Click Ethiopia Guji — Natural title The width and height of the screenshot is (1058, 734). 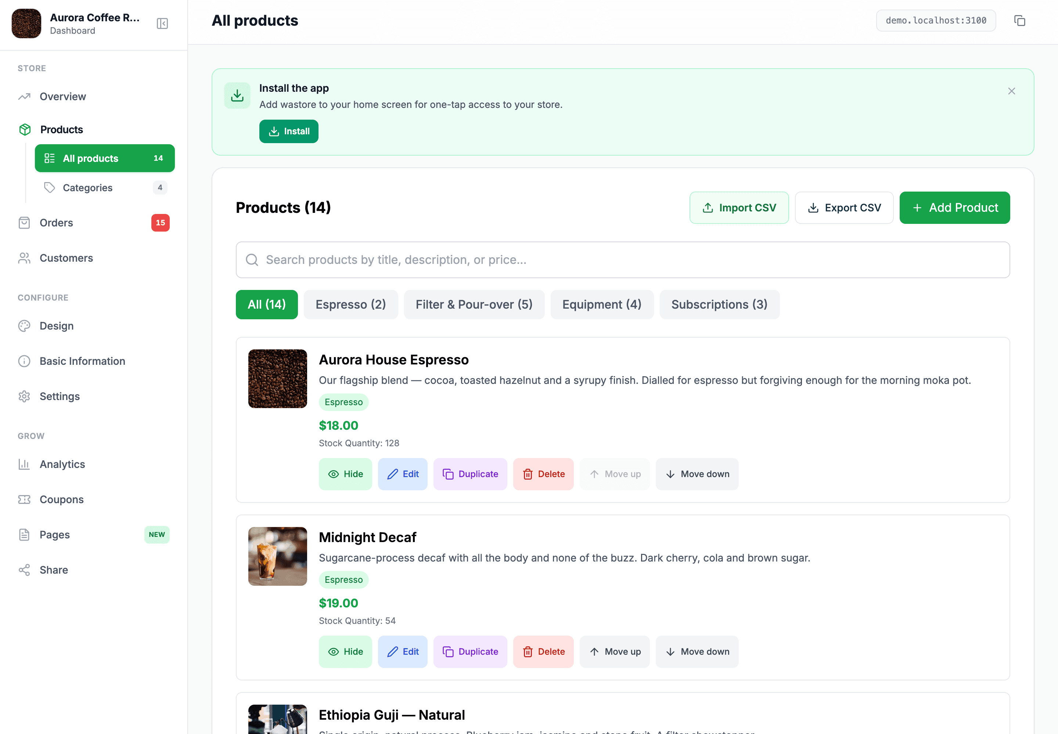pyautogui.click(x=392, y=715)
